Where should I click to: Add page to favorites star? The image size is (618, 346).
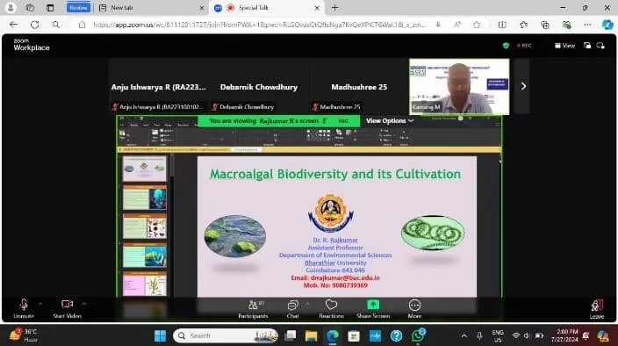point(477,25)
